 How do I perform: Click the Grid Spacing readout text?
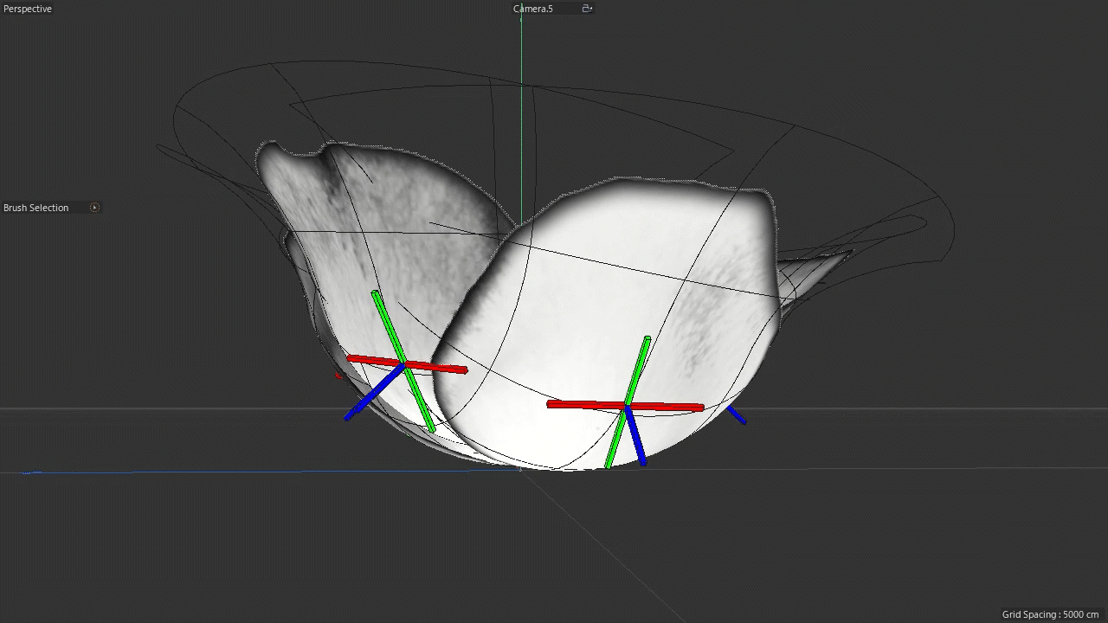pos(1050,614)
